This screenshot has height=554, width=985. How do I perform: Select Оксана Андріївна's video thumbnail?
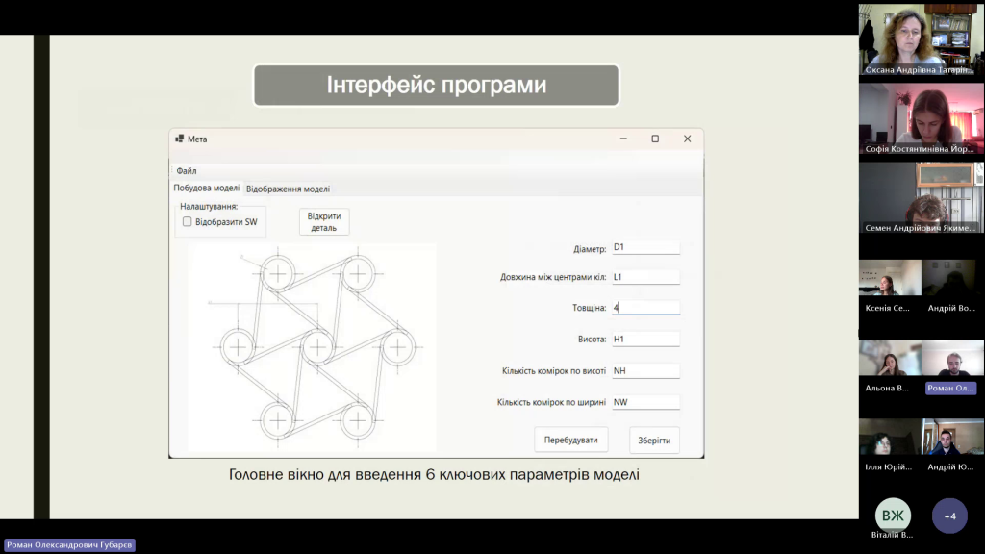[x=921, y=39]
